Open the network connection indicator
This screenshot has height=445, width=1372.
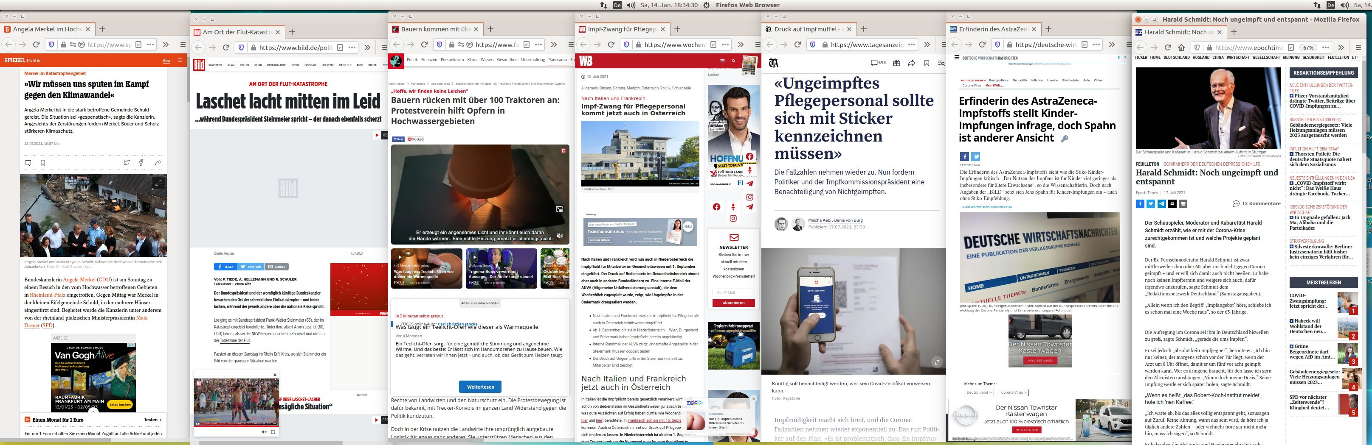603,5
